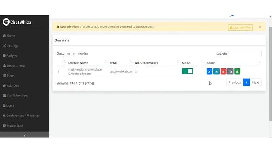
Task: Open Staff Members page
Action: point(15,95)
